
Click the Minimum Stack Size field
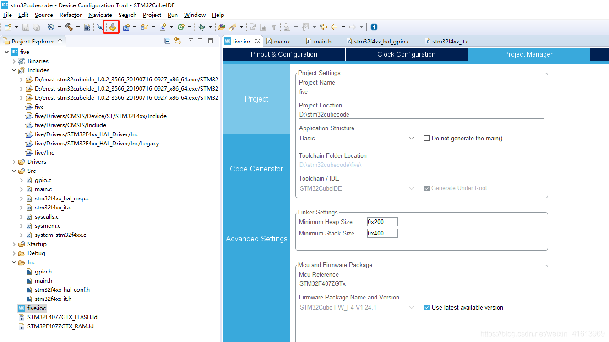(382, 233)
